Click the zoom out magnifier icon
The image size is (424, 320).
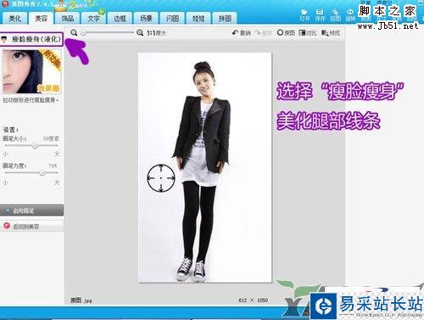tap(74, 33)
